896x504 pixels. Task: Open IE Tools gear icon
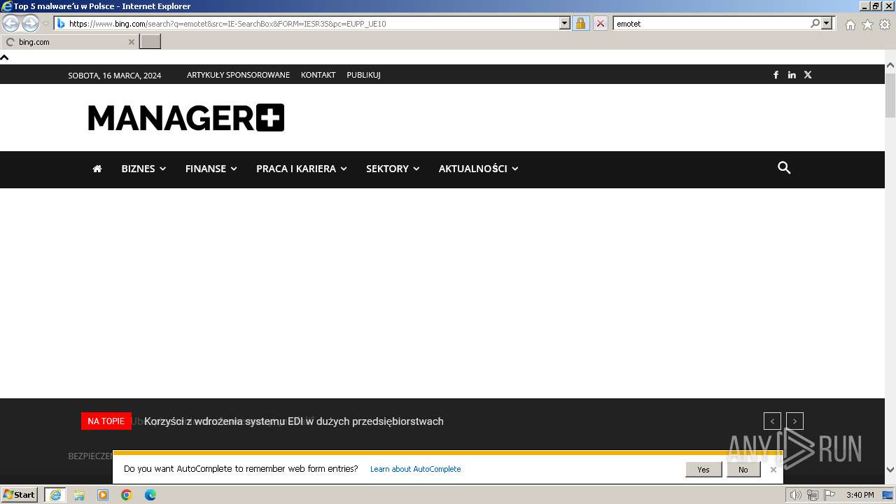tap(885, 24)
